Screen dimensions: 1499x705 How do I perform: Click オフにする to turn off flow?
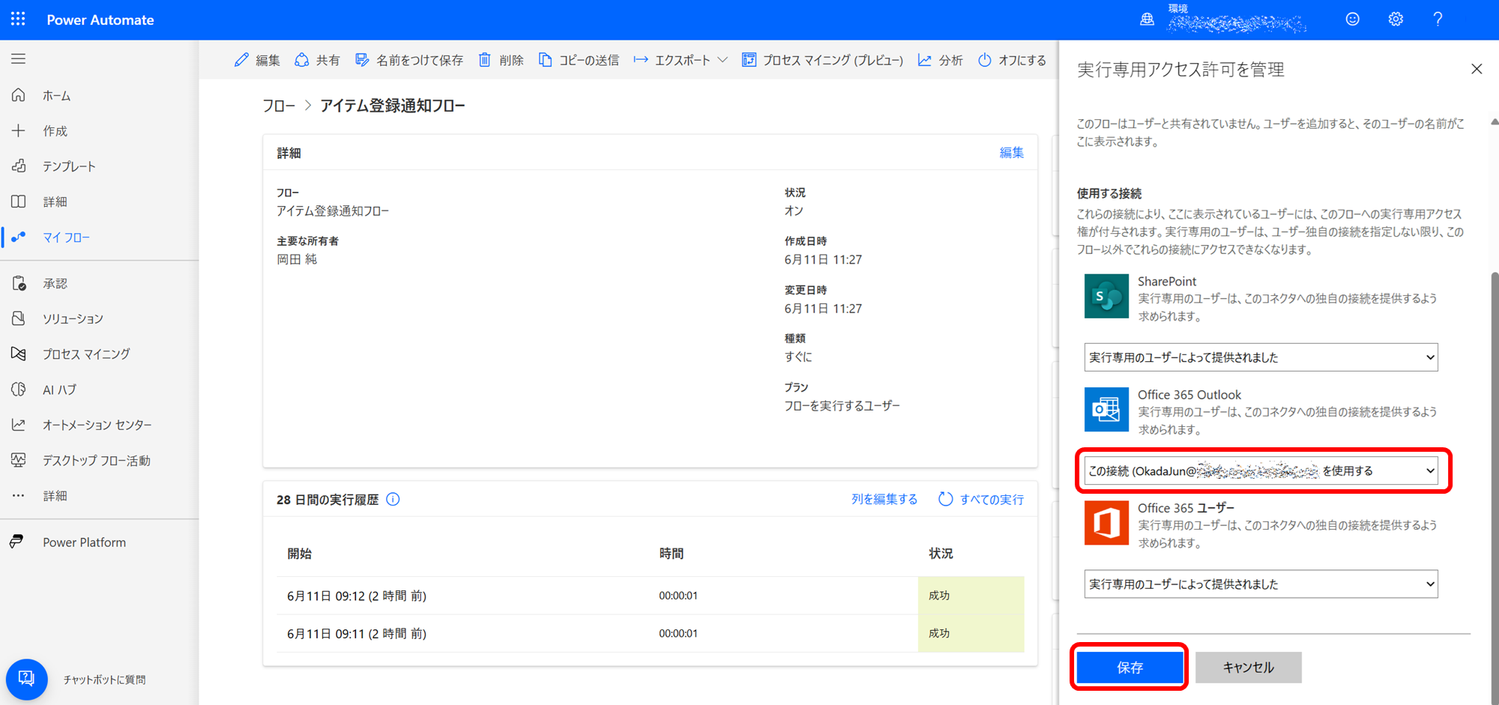coord(1012,60)
